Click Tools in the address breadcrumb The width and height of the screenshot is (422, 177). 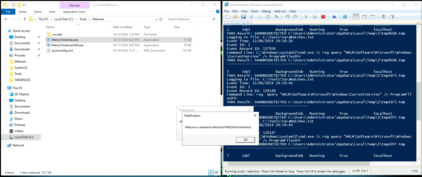[83, 19]
